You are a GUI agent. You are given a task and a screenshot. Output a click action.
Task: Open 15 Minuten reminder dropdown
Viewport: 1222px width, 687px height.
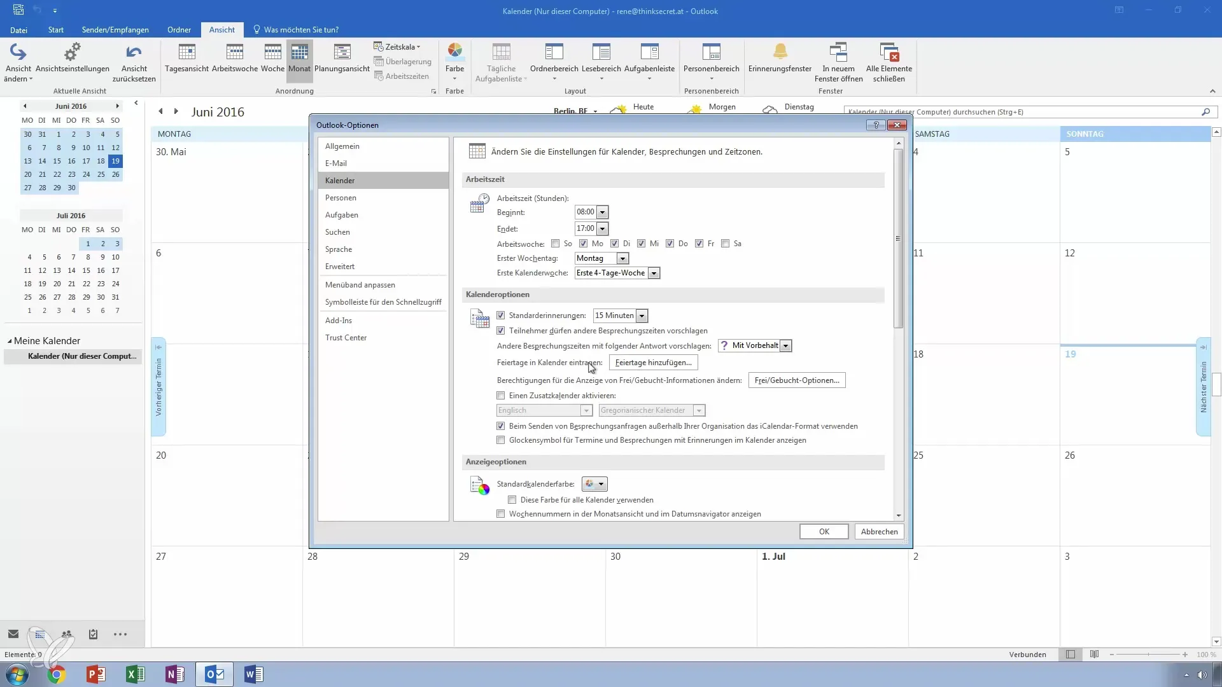click(x=642, y=316)
